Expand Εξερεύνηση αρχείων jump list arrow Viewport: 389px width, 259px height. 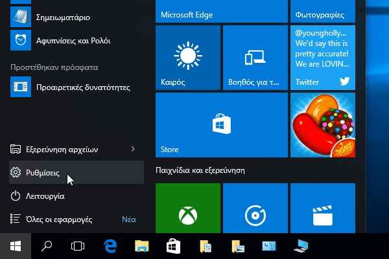(x=133, y=149)
